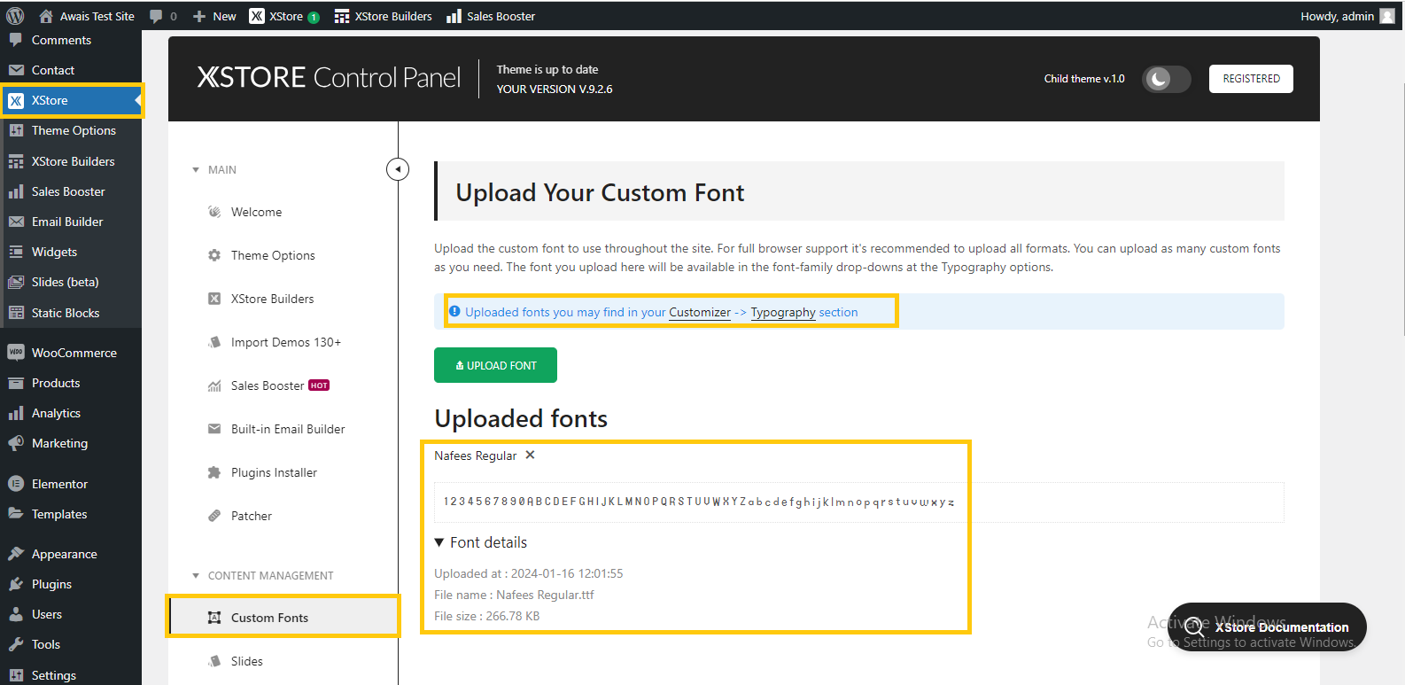Collapse the MAIN section
This screenshot has height=685, width=1405.
point(214,169)
